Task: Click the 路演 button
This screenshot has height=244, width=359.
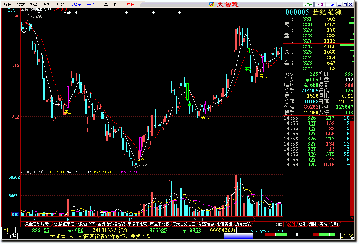Action: click(x=331, y=4)
